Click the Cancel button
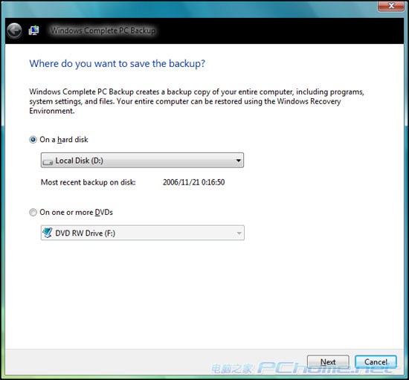This screenshot has width=409, height=380. [376, 362]
